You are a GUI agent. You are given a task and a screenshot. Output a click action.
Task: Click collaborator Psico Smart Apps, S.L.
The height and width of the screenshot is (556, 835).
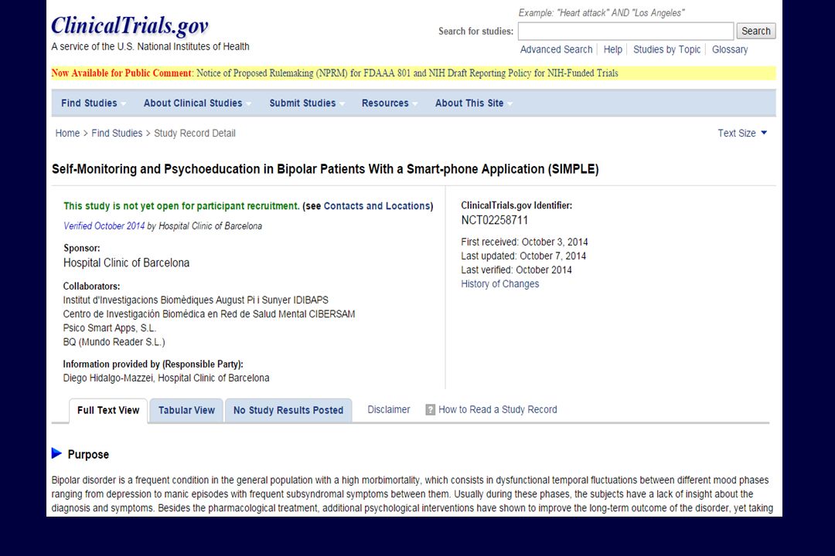coord(110,327)
